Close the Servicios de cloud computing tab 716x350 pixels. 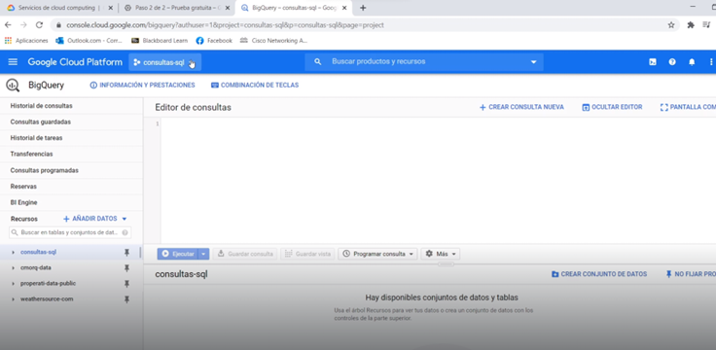[110, 8]
